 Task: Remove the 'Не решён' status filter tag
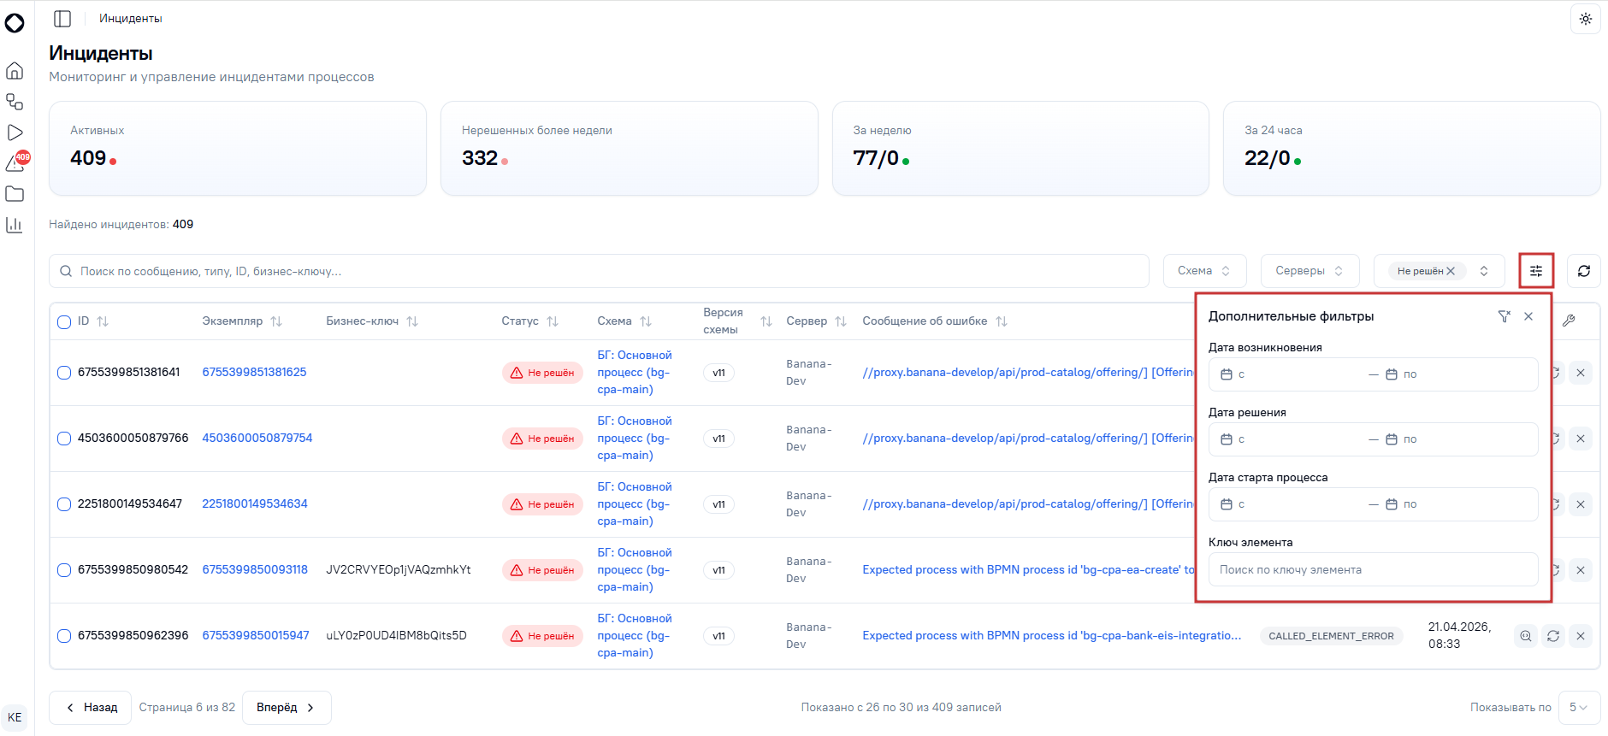[x=1451, y=271]
